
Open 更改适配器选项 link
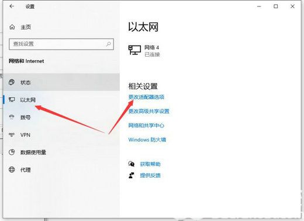point(146,97)
